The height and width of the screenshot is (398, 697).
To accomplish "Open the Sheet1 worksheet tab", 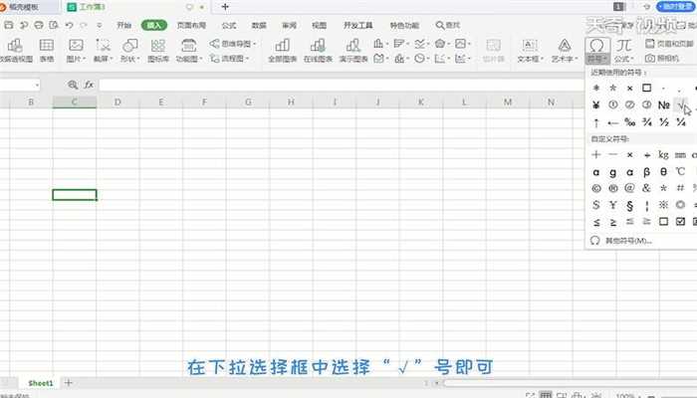I will pos(41,383).
